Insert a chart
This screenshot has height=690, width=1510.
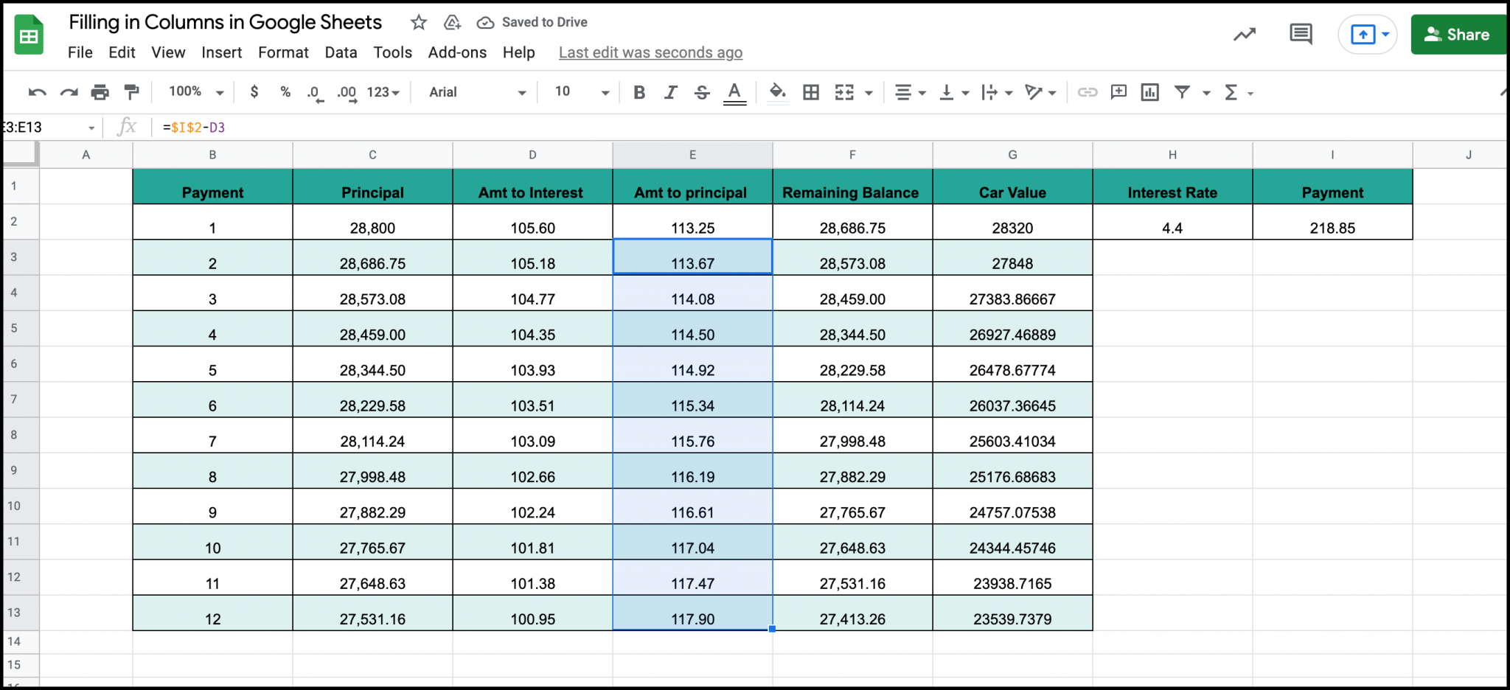pyautogui.click(x=1149, y=92)
